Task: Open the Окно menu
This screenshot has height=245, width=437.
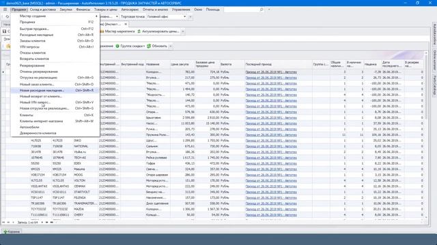Action: pos(198,10)
